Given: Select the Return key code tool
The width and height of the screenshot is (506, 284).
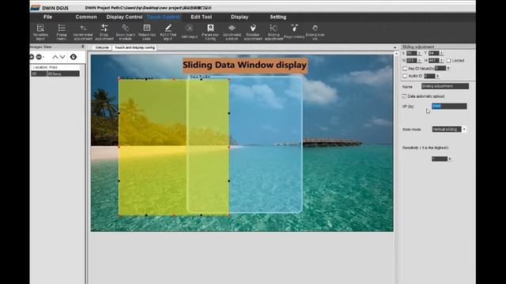Looking at the screenshot, I should (x=147, y=32).
